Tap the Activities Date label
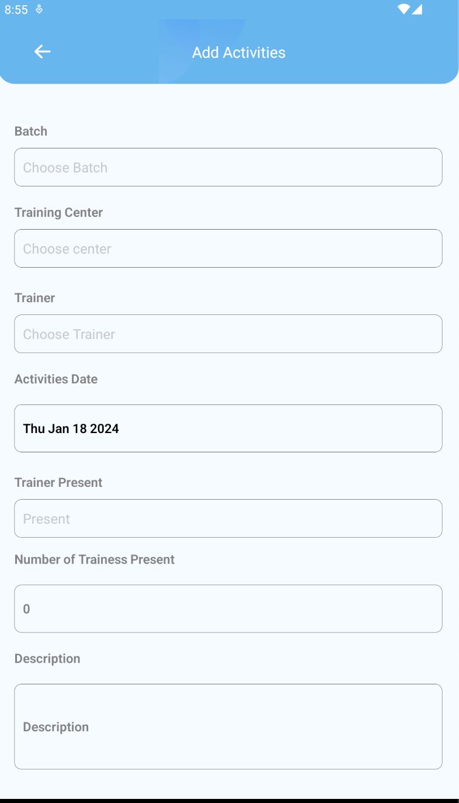The height and width of the screenshot is (803, 459). point(56,379)
